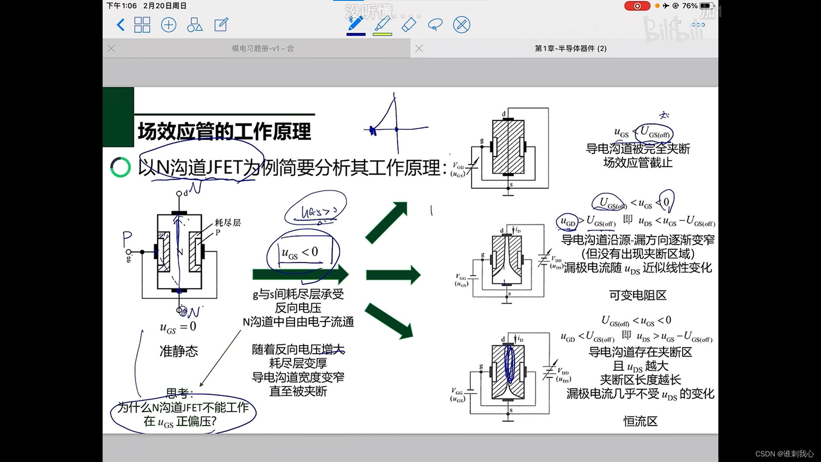This screenshot has height=462, width=821.
Task: Select the Lasso selection tool
Action: (x=435, y=25)
